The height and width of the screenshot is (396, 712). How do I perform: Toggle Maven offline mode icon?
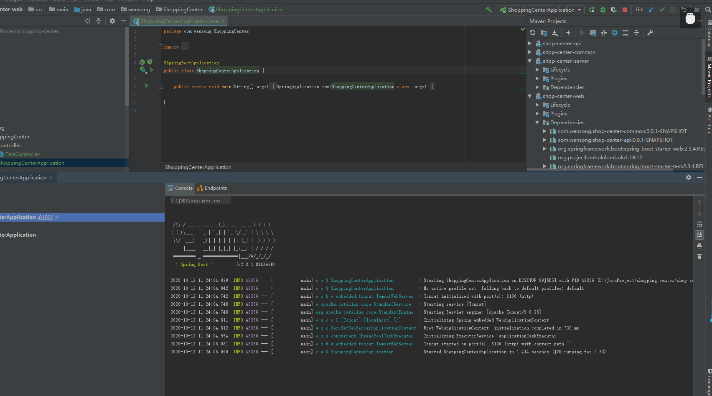pyautogui.click(x=604, y=33)
